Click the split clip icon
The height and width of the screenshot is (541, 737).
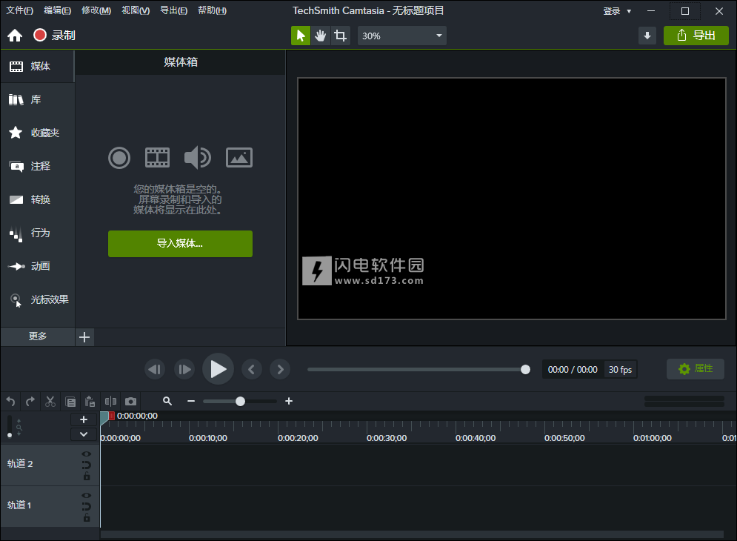(x=110, y=401)
